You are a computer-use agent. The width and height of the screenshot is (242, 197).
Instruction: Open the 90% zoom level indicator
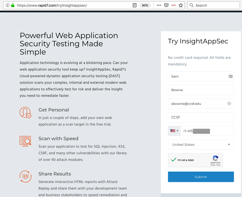pos(145,5)
